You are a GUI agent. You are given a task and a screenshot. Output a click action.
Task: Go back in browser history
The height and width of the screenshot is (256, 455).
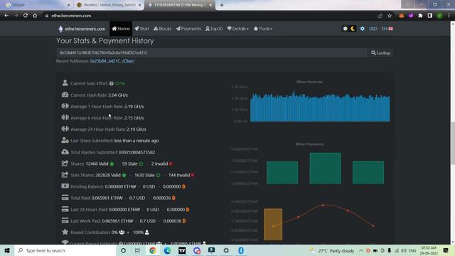[6, 16]
